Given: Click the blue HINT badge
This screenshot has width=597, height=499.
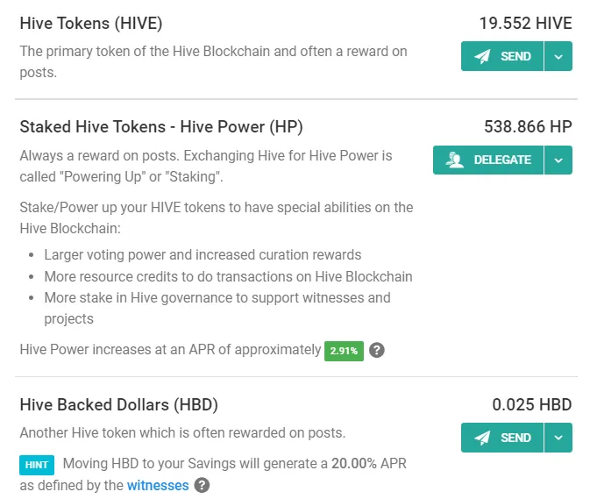Looking at the screenshot, I should (x=37, y=465).
